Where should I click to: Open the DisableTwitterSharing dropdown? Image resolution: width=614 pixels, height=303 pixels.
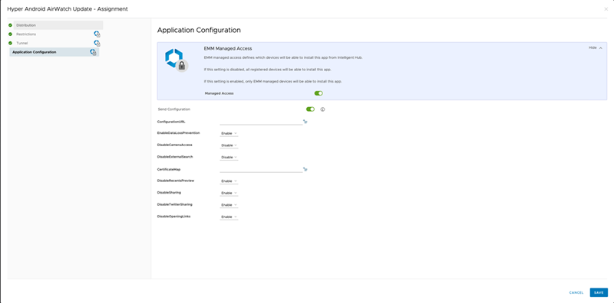click(229, 205)
